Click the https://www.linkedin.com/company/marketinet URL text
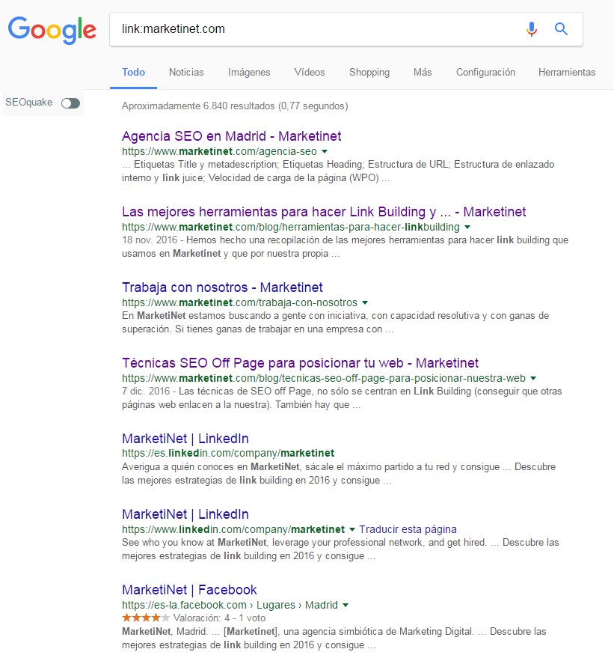This screenshot has height=661, width=614. [233, 529]
